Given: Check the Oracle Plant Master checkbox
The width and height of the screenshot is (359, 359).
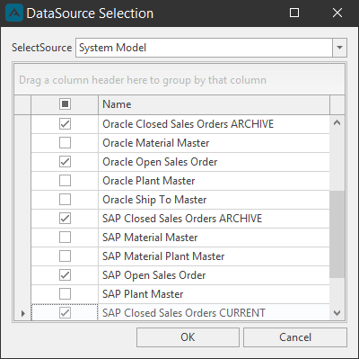Looking at the screenshot, I should (65, 181).
